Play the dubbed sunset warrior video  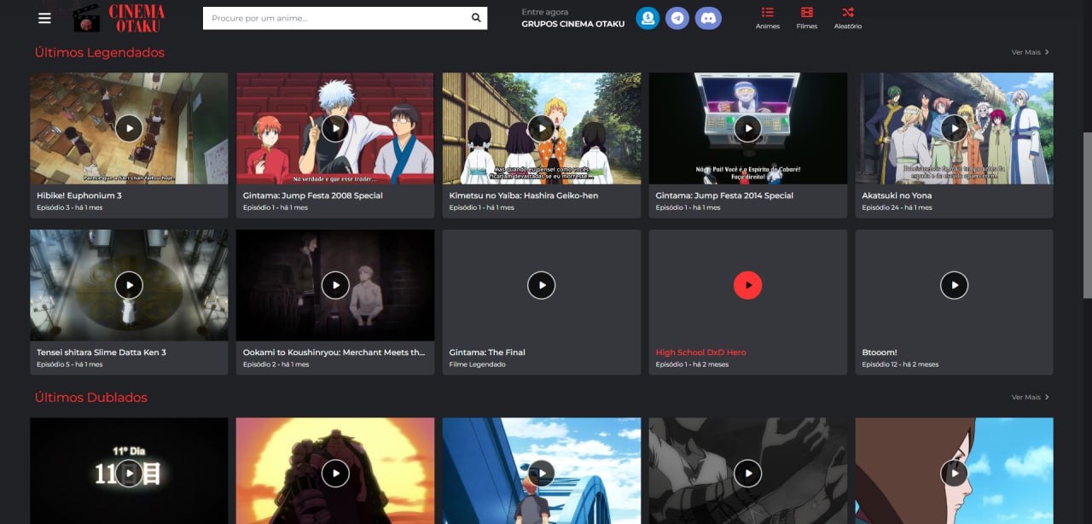pos(335,473)
